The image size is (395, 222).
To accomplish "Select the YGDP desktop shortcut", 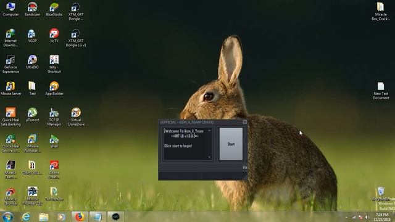I will (x=32, y=36).
